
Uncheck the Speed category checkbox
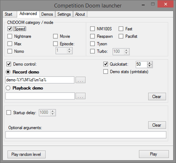(10, 29)
